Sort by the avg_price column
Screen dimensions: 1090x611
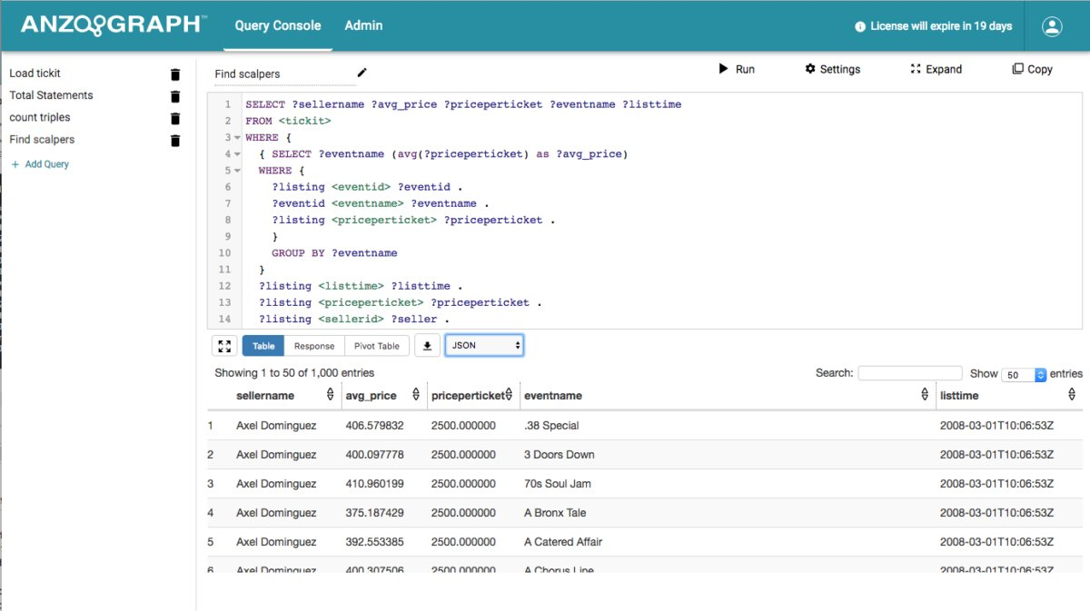(416, 395)
